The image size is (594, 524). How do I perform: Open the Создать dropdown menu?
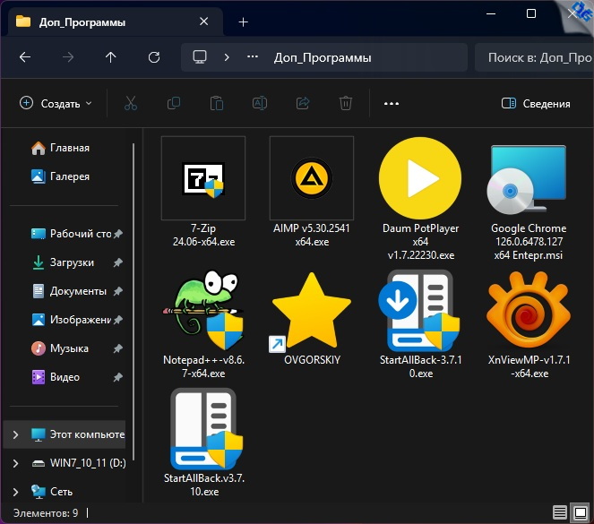56,104
